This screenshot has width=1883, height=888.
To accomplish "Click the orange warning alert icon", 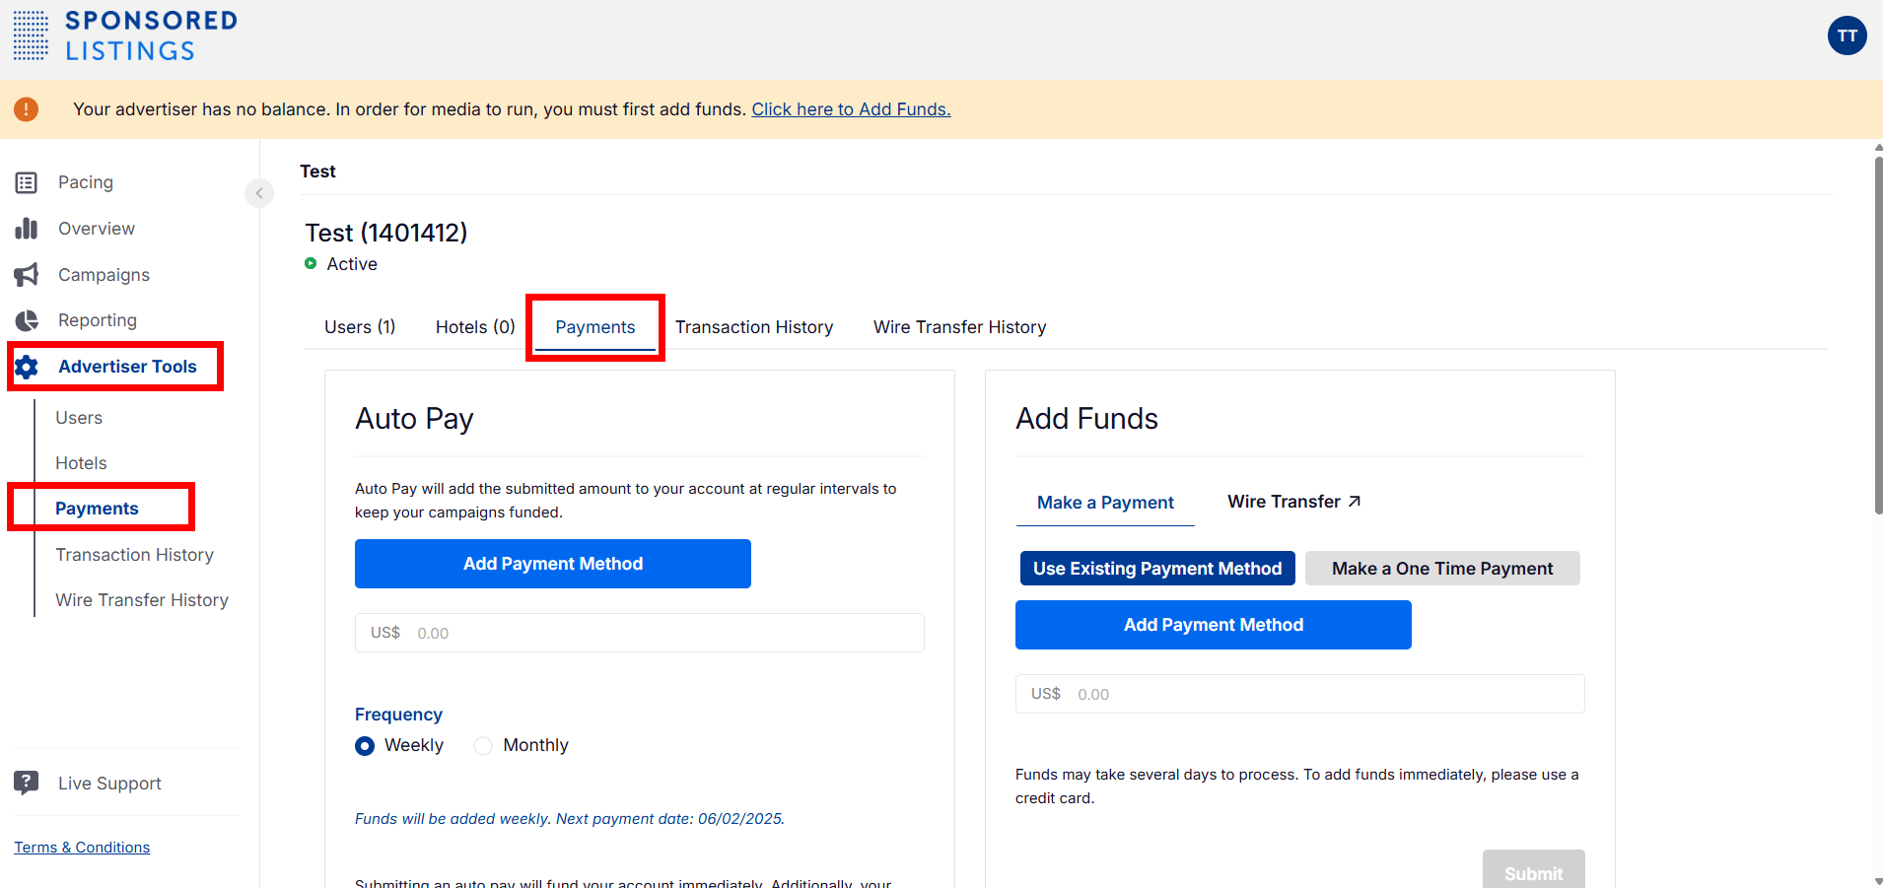I will (x=27, y=109).
